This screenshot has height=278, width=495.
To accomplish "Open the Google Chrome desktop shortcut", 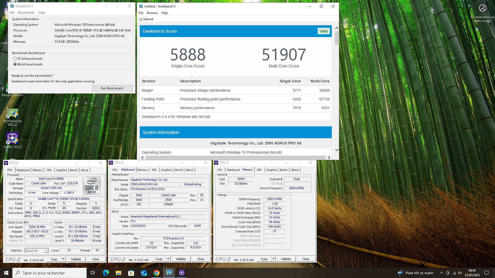I will pos(12,89).
